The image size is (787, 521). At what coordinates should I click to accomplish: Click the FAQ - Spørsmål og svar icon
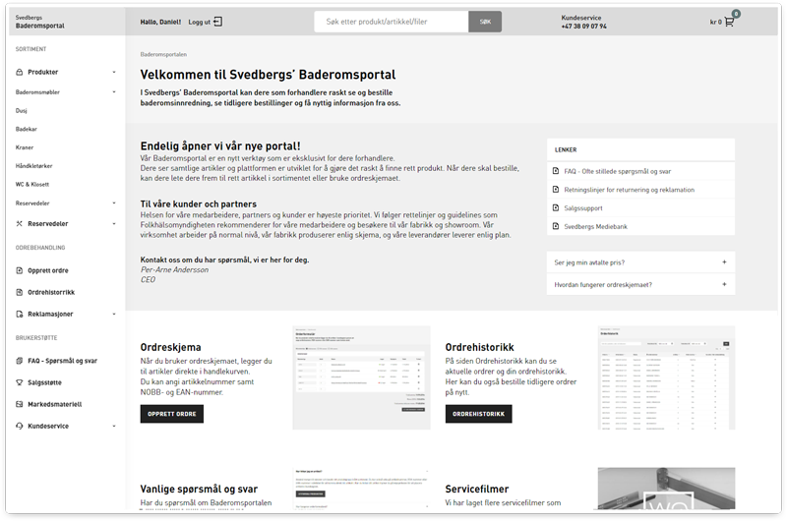coord(19,361)
